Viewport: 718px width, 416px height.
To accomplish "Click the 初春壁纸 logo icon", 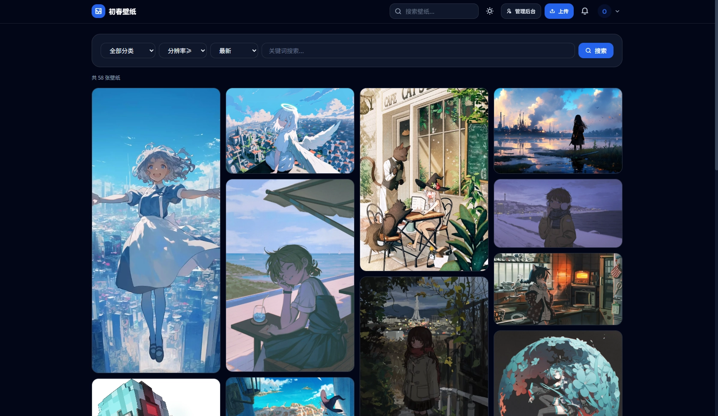I will click(x=98, y=11).
